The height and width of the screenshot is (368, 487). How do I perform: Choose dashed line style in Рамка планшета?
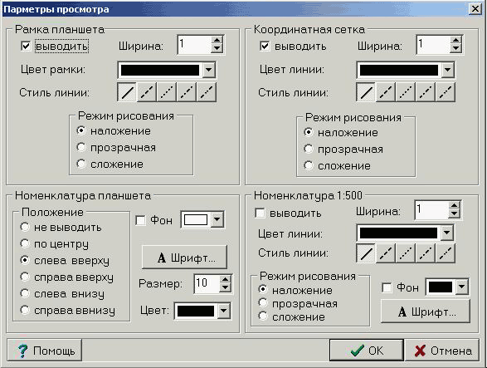(x=146, y=92)
